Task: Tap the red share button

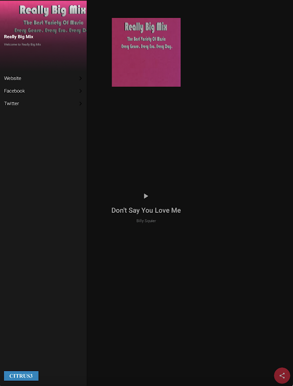Action: [282, 375]
